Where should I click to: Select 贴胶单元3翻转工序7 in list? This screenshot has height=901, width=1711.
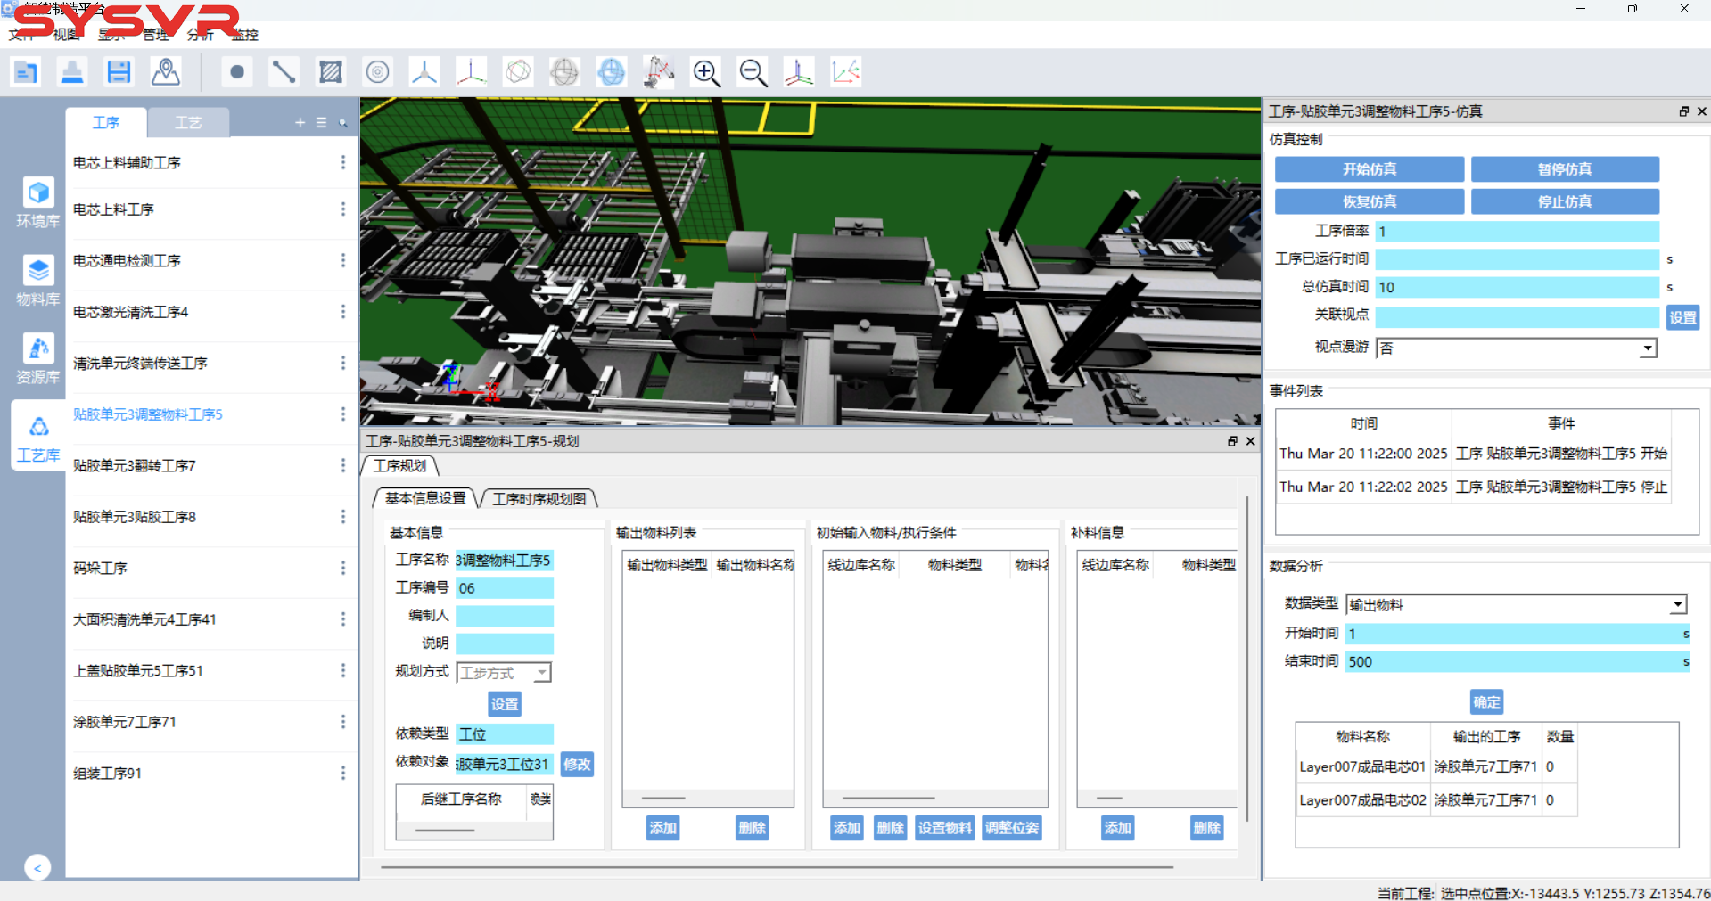tap(134, 466)
